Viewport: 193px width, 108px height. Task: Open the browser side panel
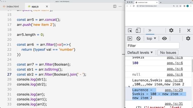click(184, 6)
